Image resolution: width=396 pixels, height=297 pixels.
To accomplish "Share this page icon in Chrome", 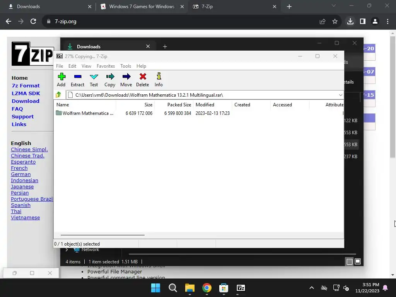I will [x=323, y=22].
